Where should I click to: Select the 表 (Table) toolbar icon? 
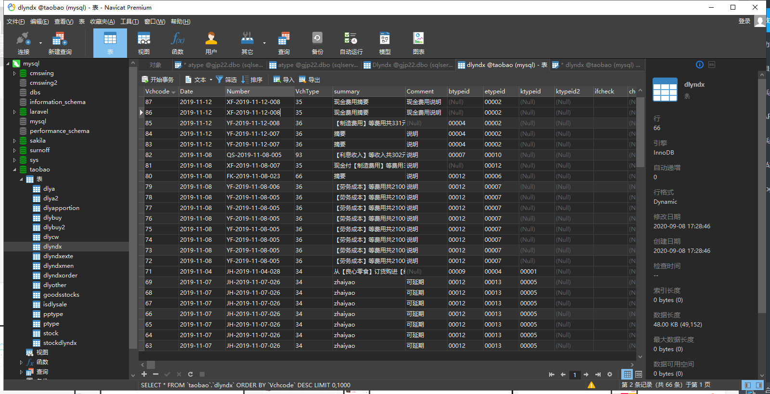point(110,43)
